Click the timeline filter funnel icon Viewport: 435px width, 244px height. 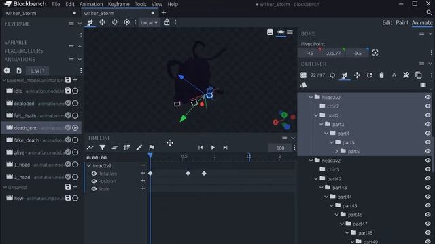pyautogui.click(x=103, y=148)
